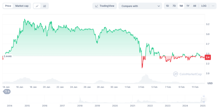Toggle LOG scale on the chart
Screen dimensions: 219x112
(204, 6)
